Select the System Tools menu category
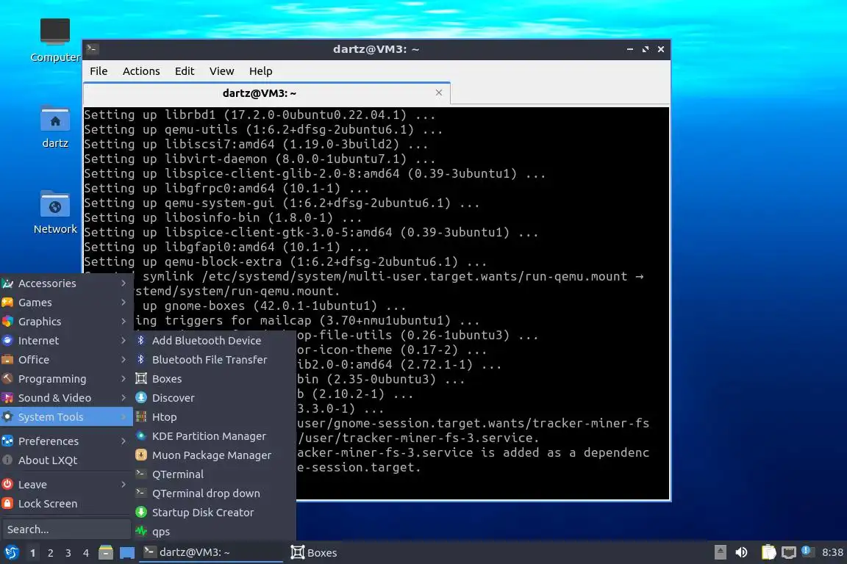Image resolution: width=847 pixels, height=564 pixels. click(66, 416)
